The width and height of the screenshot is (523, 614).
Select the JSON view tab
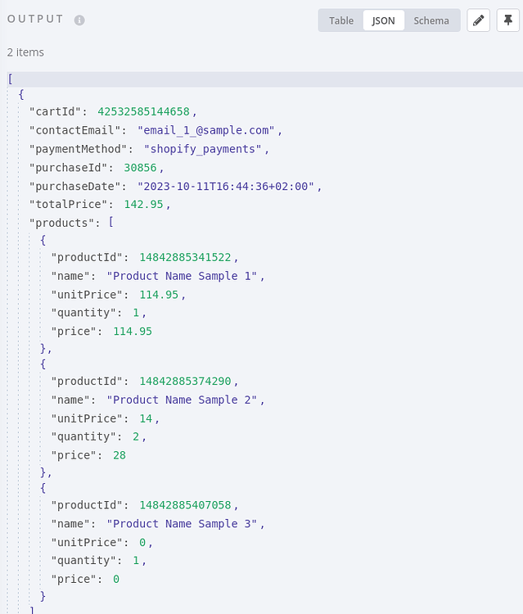point(384,20)
